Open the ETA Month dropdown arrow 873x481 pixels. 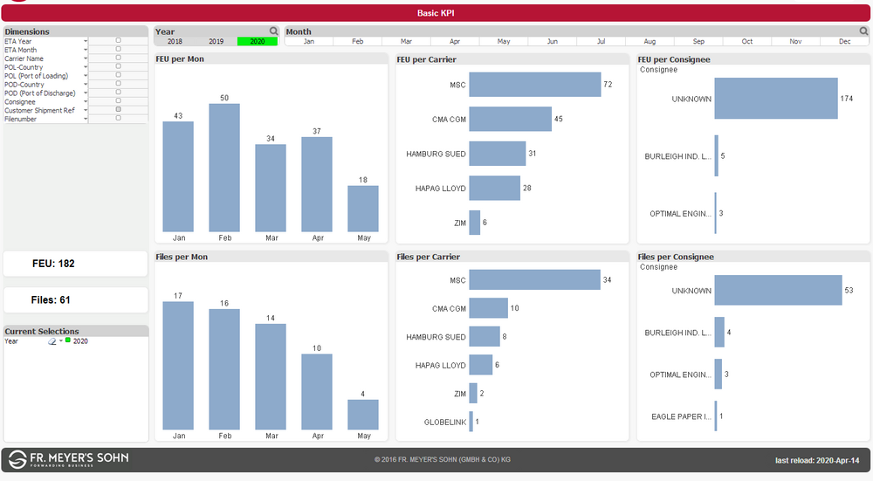coord(86,50)
